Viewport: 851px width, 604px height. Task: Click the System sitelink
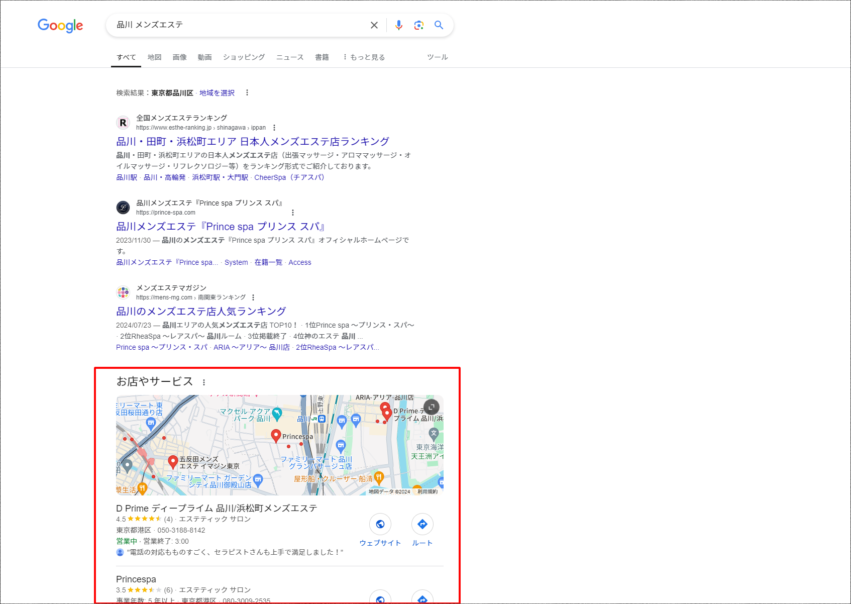click(x=236, y=262)
